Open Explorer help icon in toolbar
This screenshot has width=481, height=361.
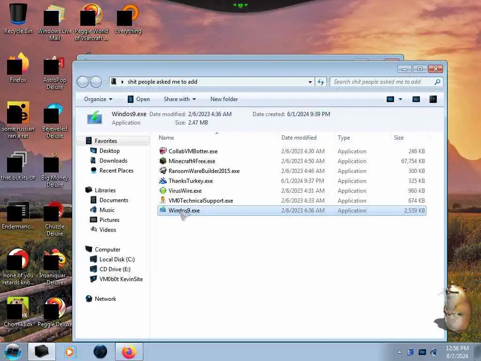point(433,99)
